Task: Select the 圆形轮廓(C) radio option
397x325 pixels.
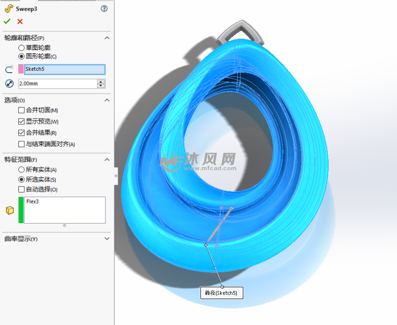Action: [21, 56]
